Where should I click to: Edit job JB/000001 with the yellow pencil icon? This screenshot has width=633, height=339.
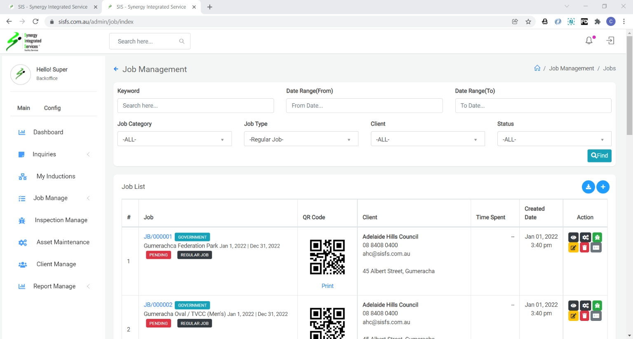[x=573, y=248]
